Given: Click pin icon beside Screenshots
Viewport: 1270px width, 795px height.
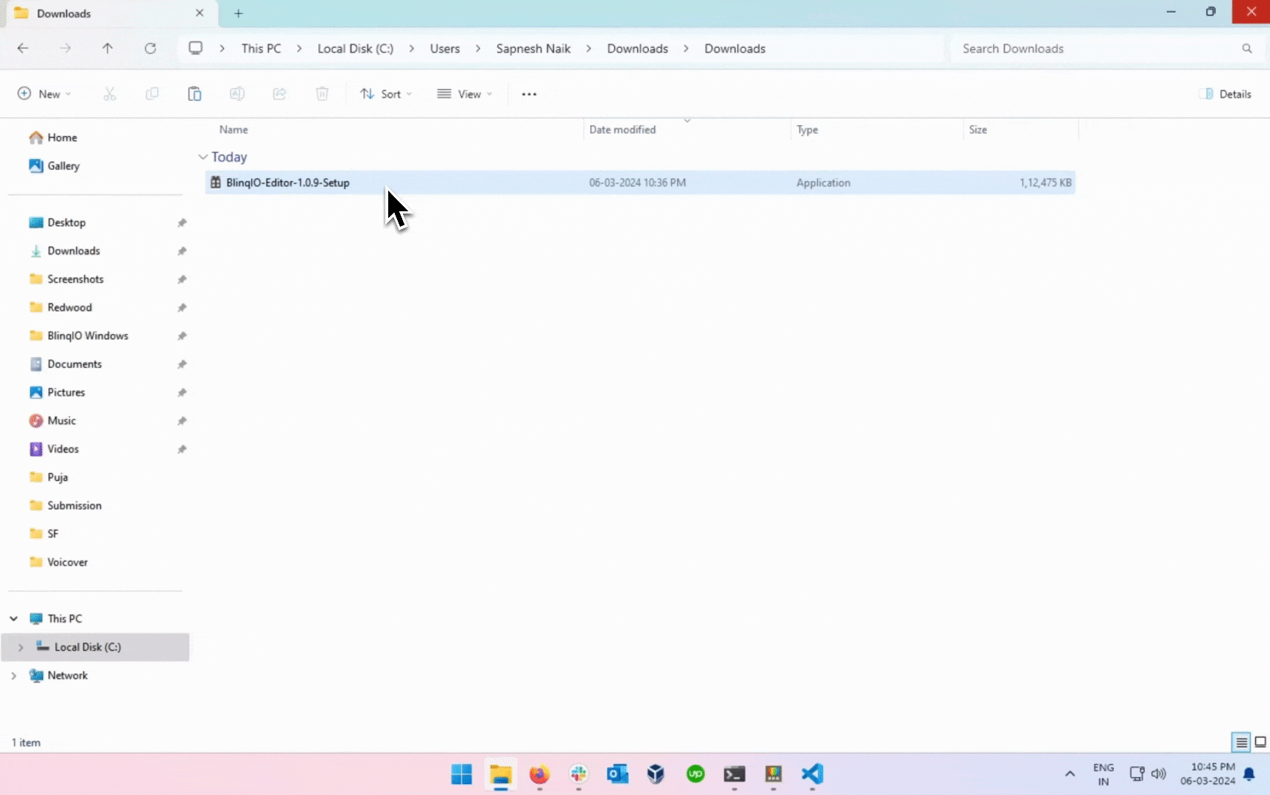Looking at the screenshot, I should [182, 280].
